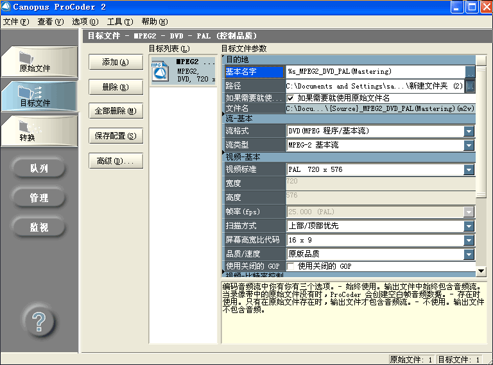The height and width of the screenshot is (365, 493).
Task: Select the 路径 path value field
Action: tap(376, 86)
